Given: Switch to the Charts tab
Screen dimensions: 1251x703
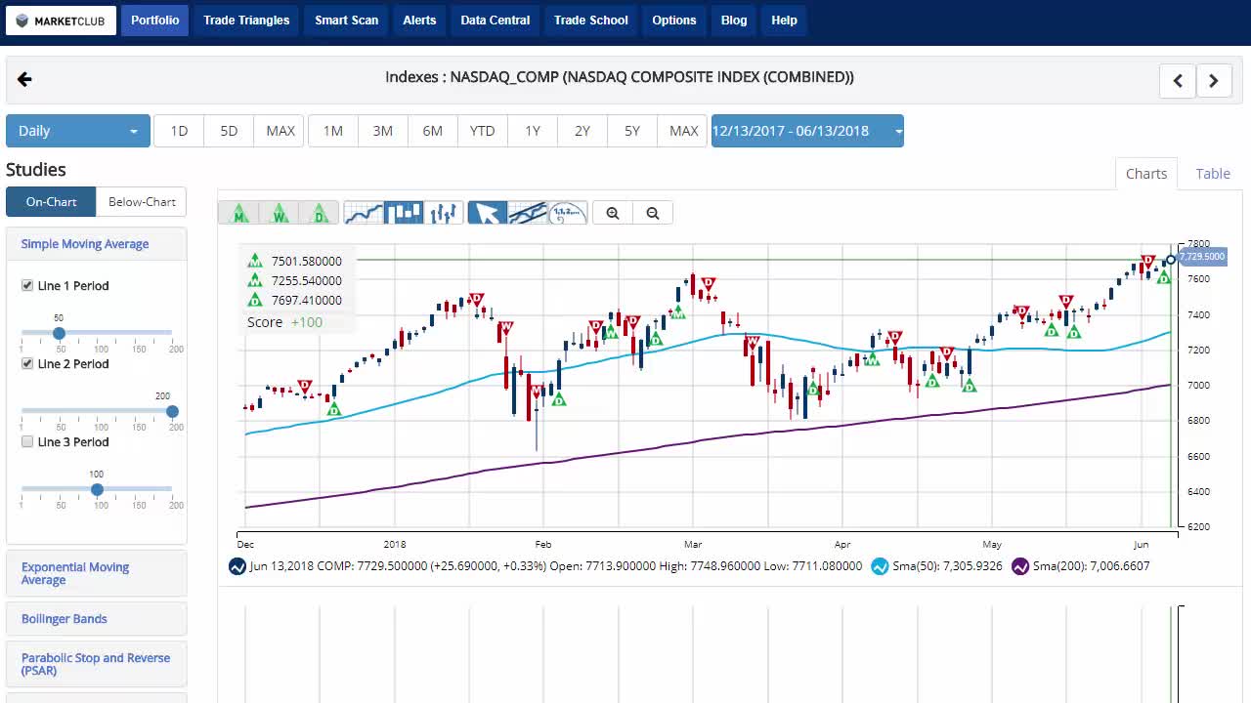Looking at the screenshot, I should pos(1146,174).
